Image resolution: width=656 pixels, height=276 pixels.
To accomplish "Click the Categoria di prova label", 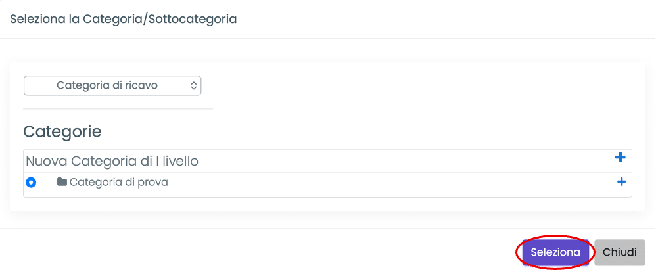I will coord(118,182).
